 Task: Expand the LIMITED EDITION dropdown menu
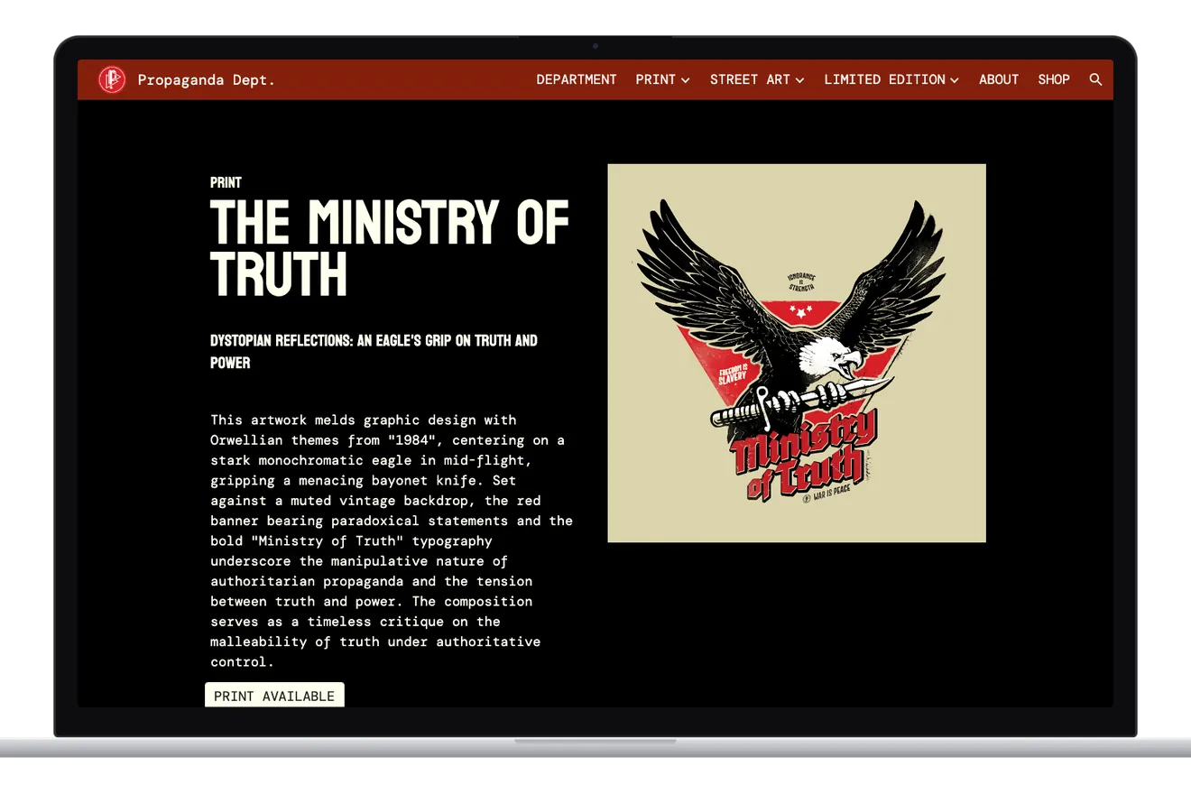point(891,79)
